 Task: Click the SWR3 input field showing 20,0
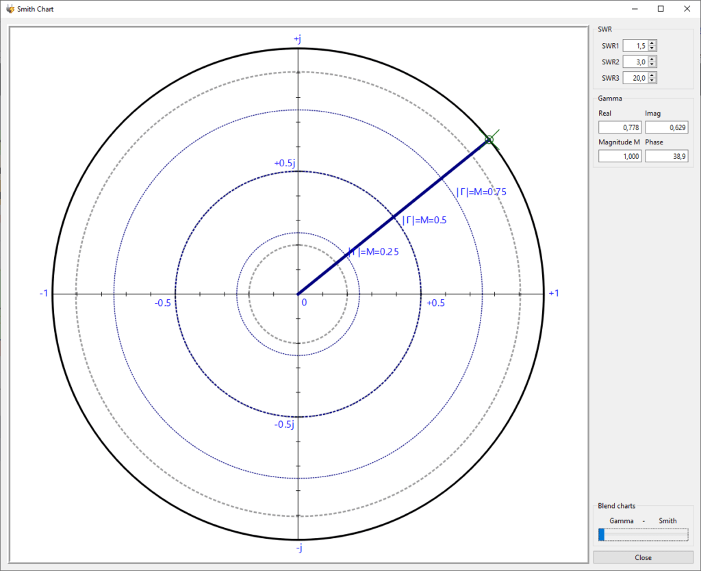coord(635,78)
